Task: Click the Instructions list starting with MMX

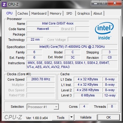Action: pos(72,65)
